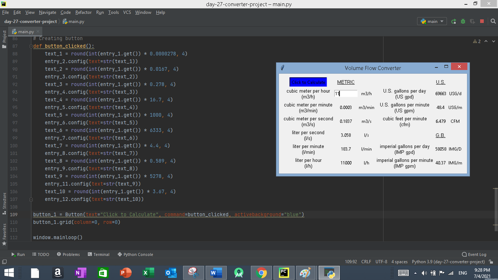Viewport: 498px width, 280px height.
Task: Select the 0.1837 m3/s value
Action: click(346, 122)
